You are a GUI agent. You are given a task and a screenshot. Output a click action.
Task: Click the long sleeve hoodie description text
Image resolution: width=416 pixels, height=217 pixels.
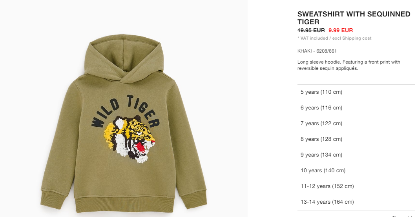348,65
